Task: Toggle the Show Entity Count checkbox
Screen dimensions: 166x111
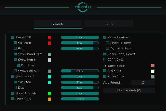Action: coord(105,54)
